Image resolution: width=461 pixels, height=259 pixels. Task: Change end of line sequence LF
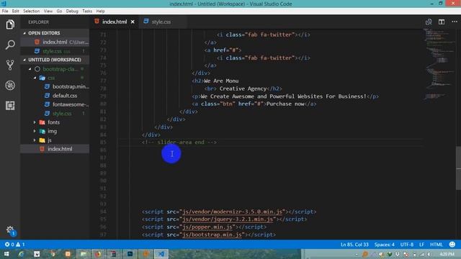click(421, 245)
